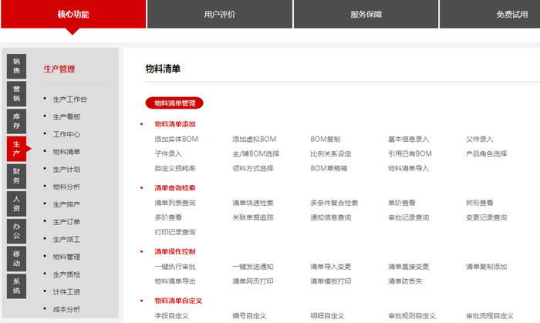The image size is (540, 323).
Task: Choose the 财务 sidebar category
Action: point(16,175)
